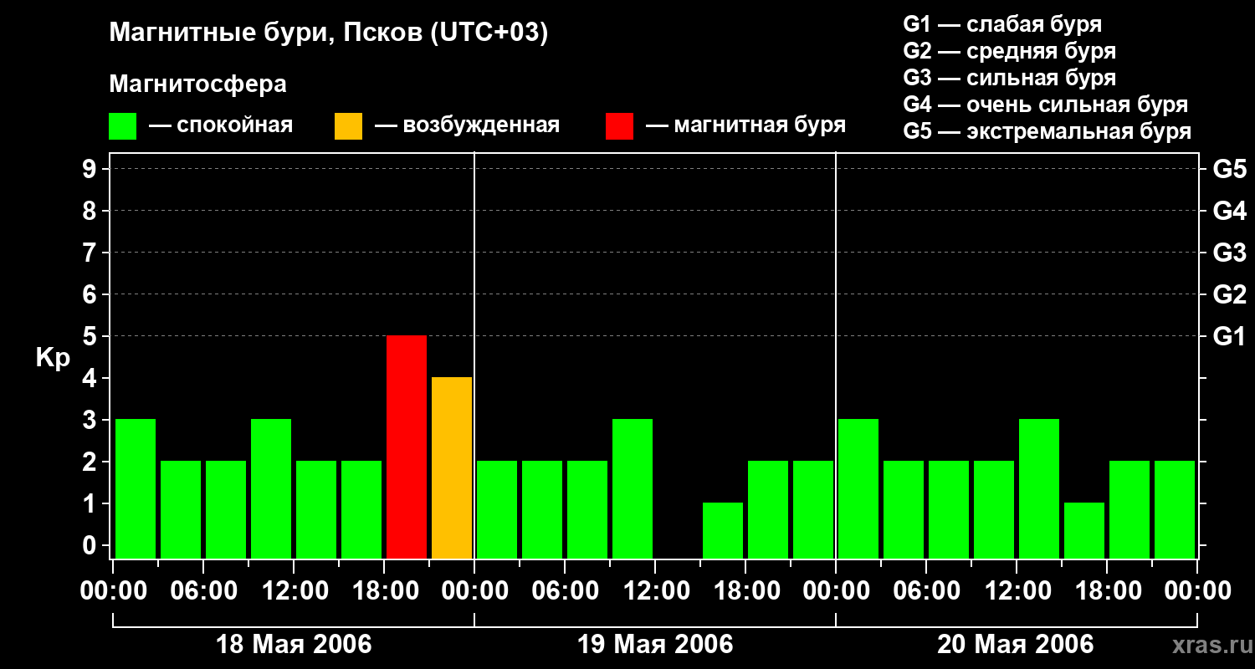Click the 'G5 — экстремальная буря' legend line

pos(1047,131)
